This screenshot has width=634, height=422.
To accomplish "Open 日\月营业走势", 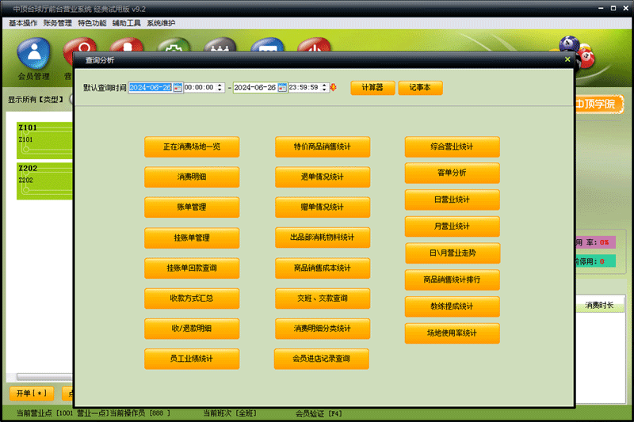I will click(453, 253).
